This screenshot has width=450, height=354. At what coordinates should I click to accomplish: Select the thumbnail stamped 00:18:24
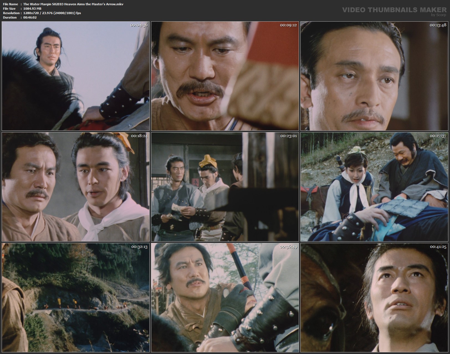point(76,187)
